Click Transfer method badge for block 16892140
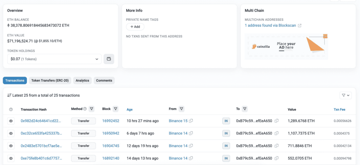 point(83,158)
